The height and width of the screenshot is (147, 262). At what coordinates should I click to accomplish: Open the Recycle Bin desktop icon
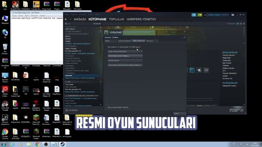(x=5, y=49)
